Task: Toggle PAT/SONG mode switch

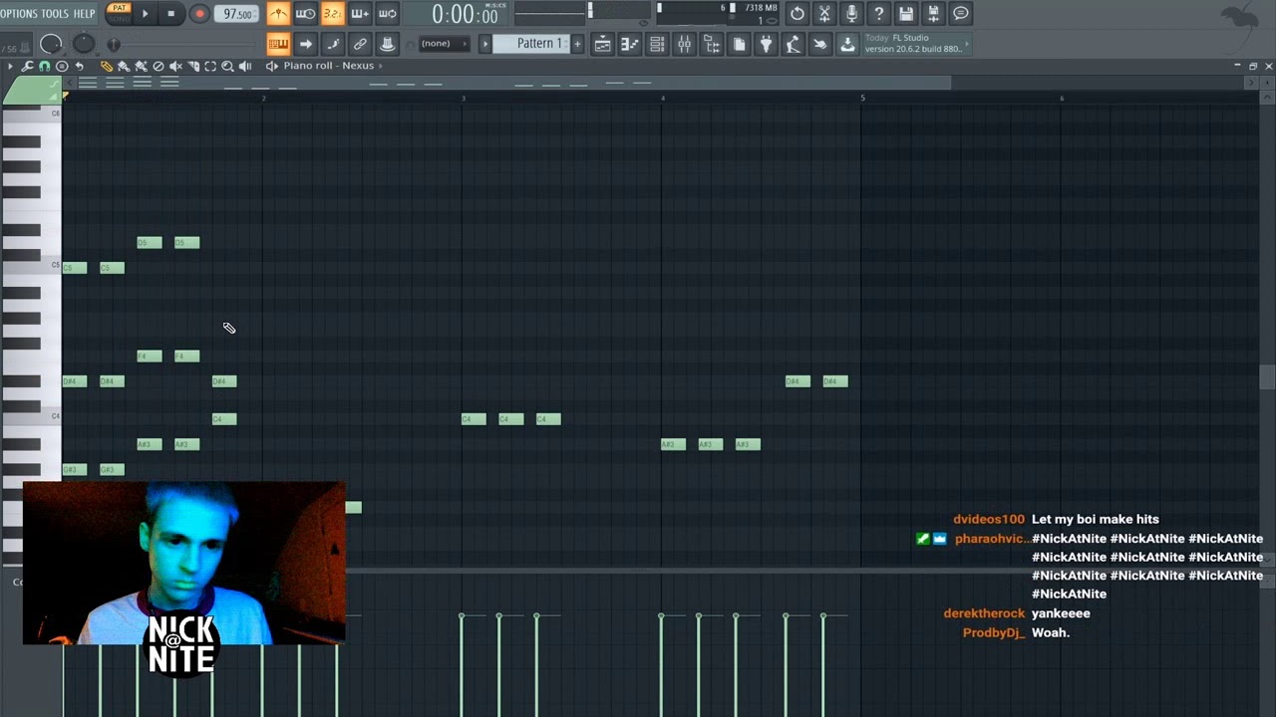Action: click(x=119, y=13)
